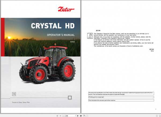The height and width of the screenshot is (117, 161).
Task: Click the 'Printing errors reserved' box
Action: tap(121, 97)
